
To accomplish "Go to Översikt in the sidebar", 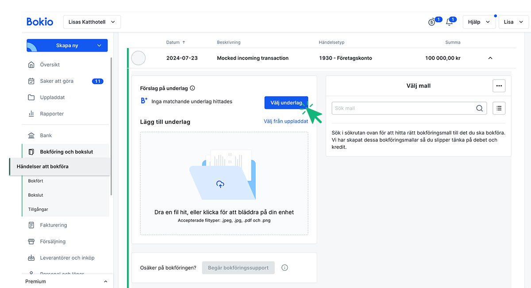I will point(50,65).
